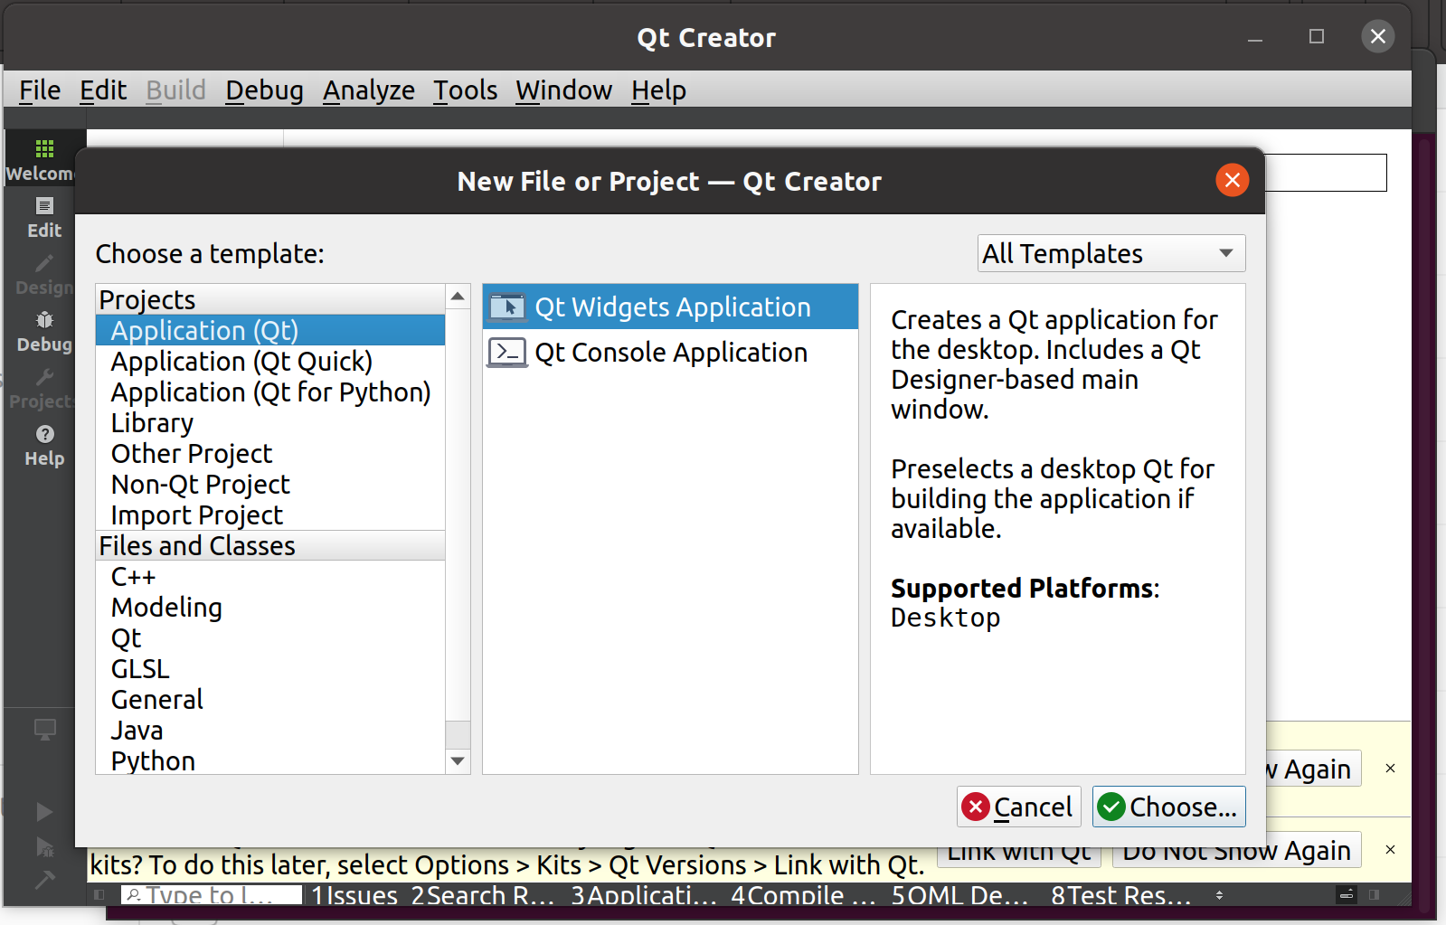Select the Import Project category
The width and height of the screenshot is (1446, 925).
(270, 514)
